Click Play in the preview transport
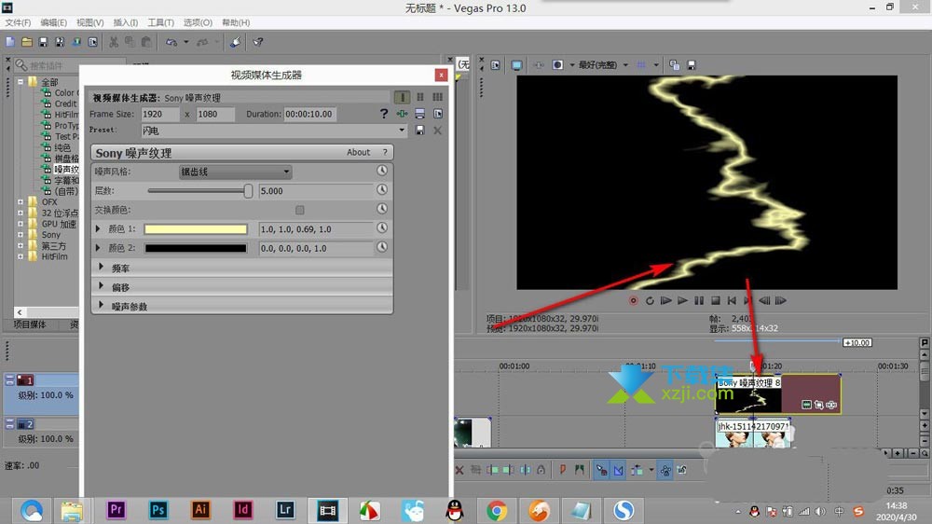Image resolution: width=932 pixels, height=524 pixels. coord(682,301)
